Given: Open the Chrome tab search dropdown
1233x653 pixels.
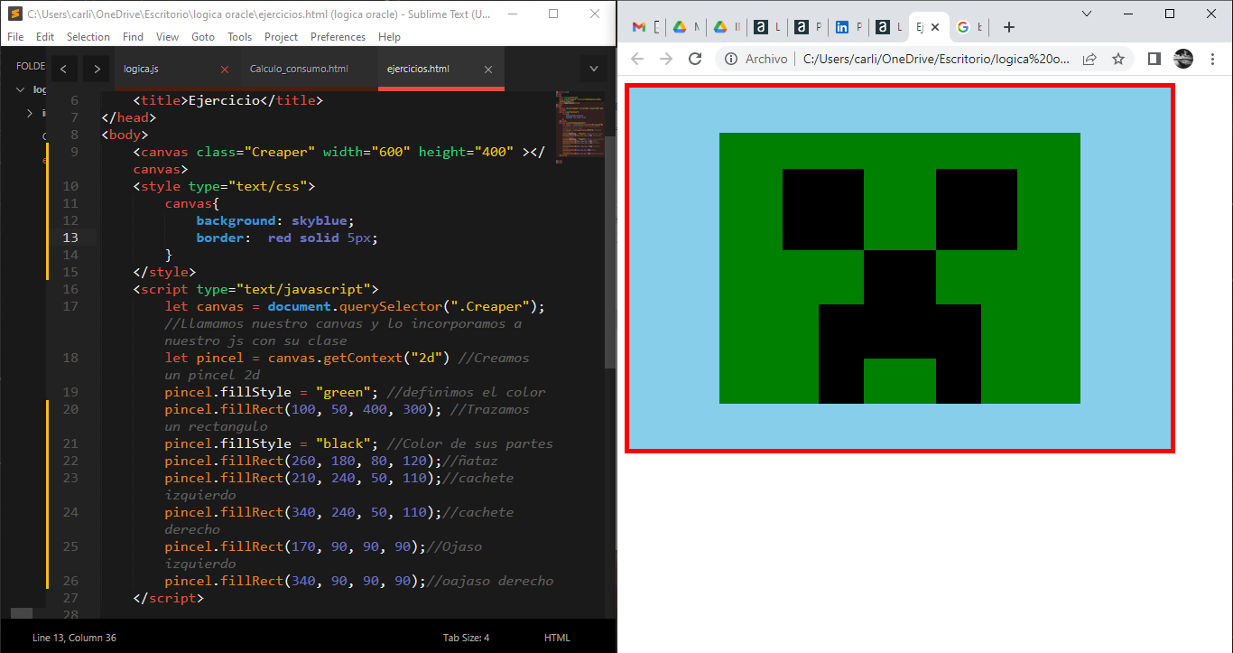Looking at the screenshot, I should [1087, 14].
